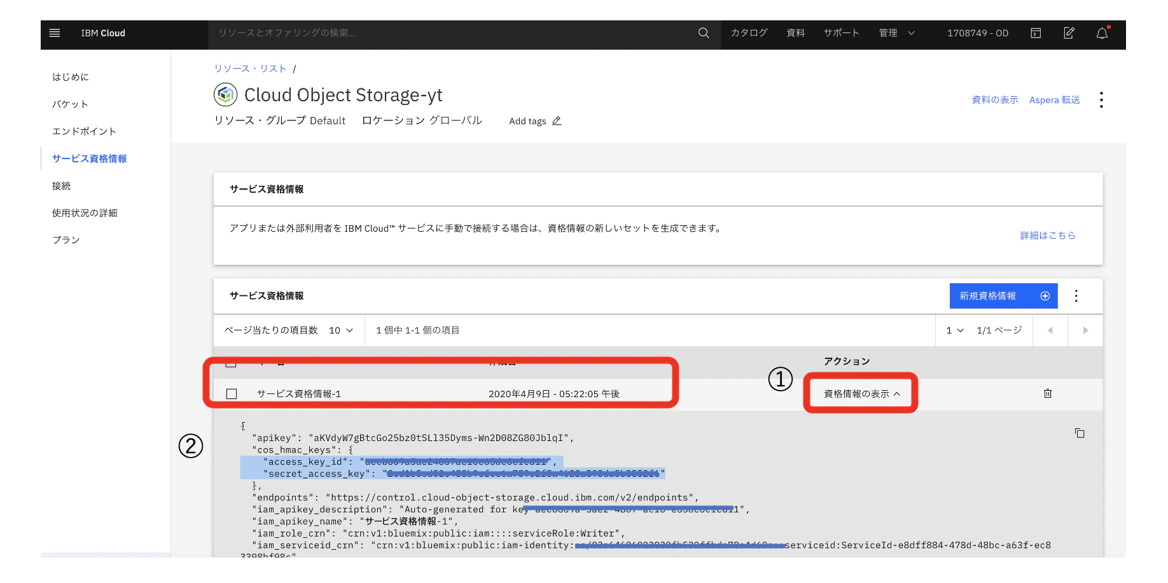Select the サービス資格情報-1 row checkbox
1168x583 pixels.
coord(232,394)
